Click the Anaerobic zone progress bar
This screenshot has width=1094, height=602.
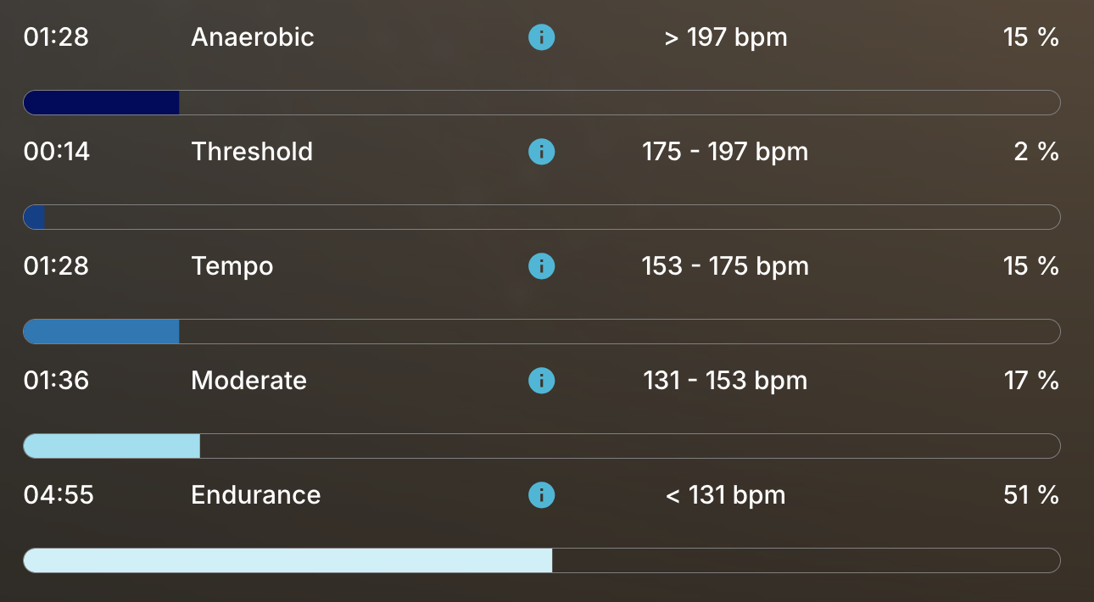[541, 103]
